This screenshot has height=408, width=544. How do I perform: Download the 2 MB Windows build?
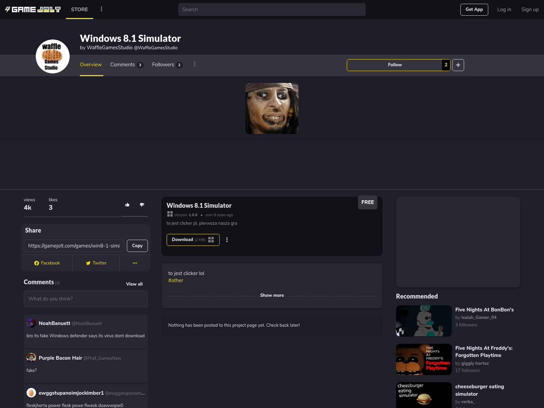[193, 240]
